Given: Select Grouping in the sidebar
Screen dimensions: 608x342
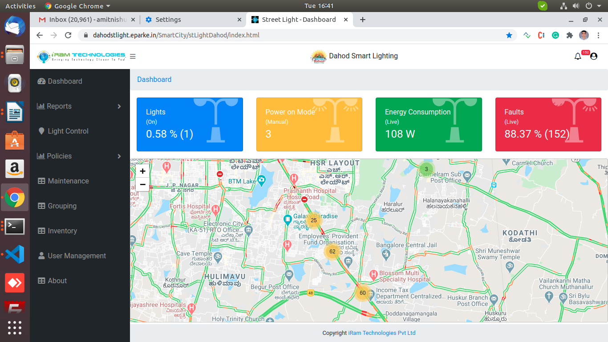Looking at the screenshot, I should tap(62, 206).
